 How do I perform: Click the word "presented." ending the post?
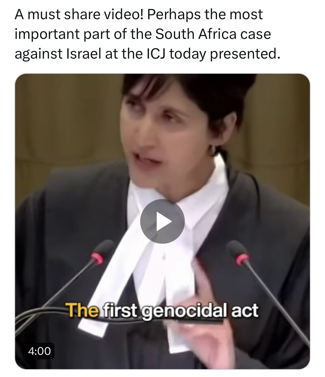245,54
